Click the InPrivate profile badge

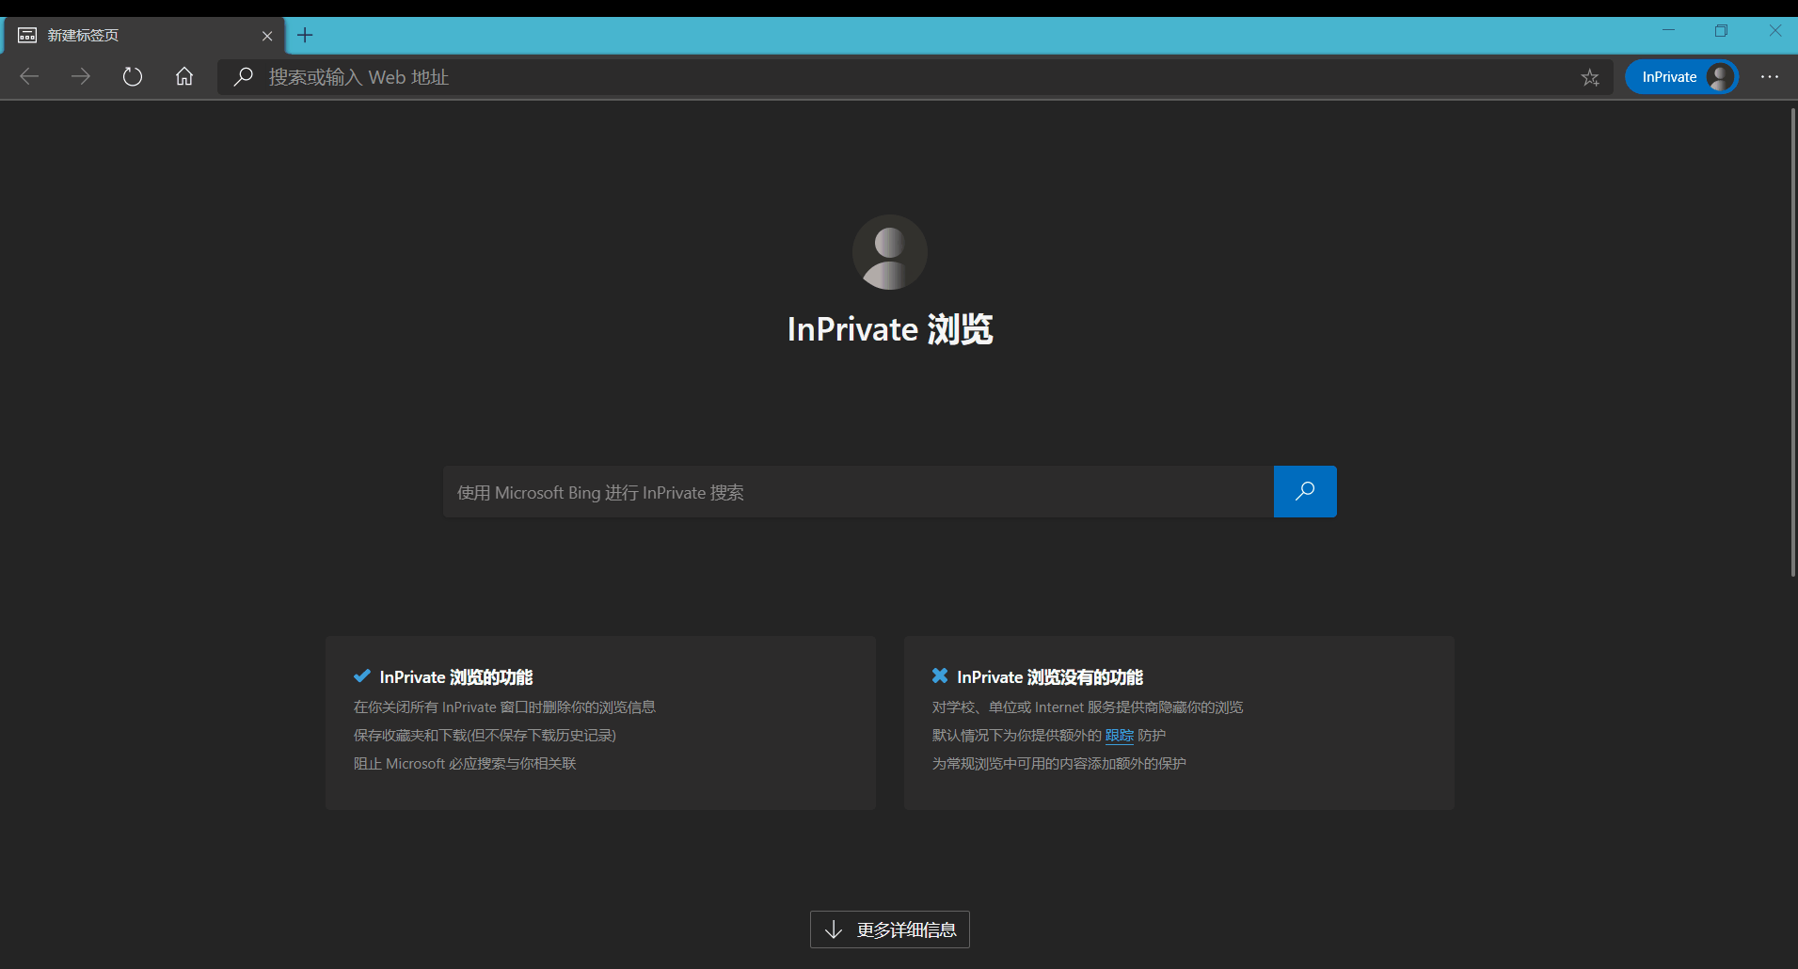(x=1681, y=77)
